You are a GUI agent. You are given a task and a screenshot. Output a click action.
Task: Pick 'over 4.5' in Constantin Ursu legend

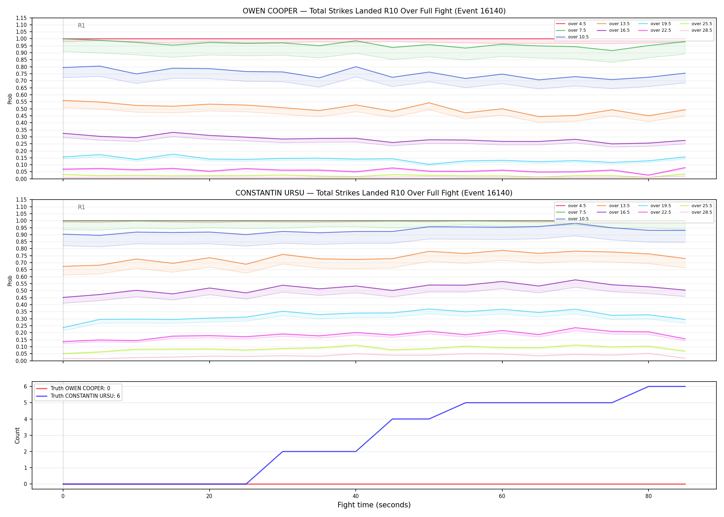click(571, 206)
